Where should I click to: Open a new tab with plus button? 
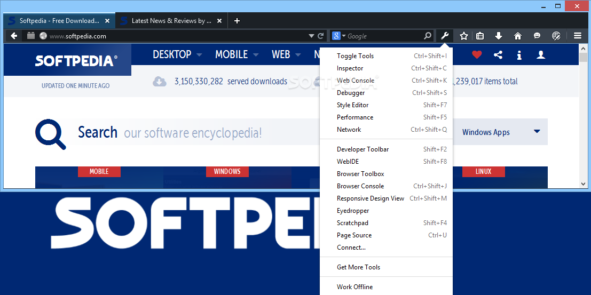click(237, 21)
